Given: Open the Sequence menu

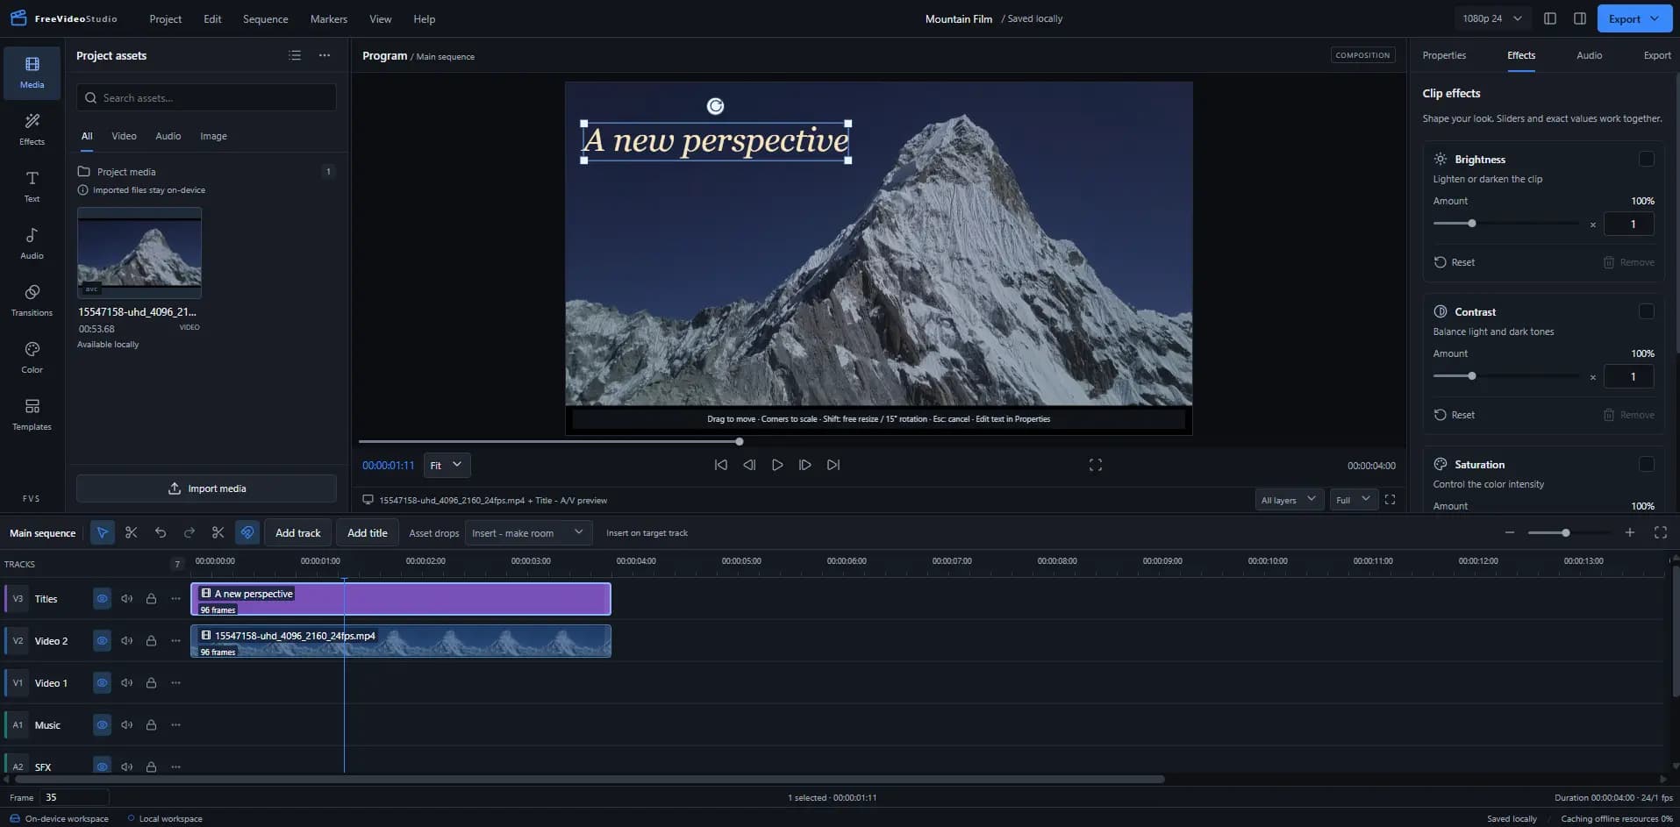Looking at the screenshot, I should tap(265, 18).
